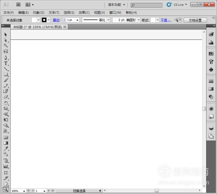
Task: Select the Rectangle tool
Action: [x=6, y=74]
